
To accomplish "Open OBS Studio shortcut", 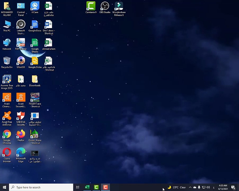I will pyautogui.click(x=105, y=8).
